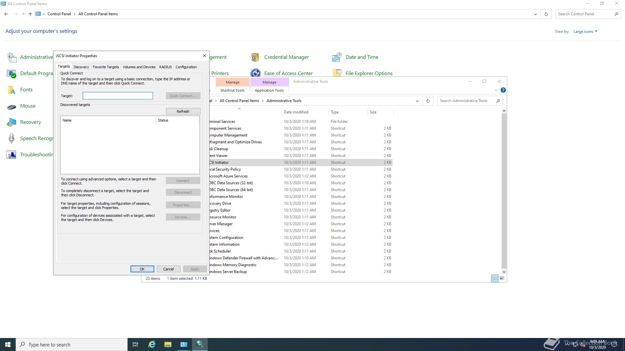The height and width of the screenshot is (351, 625).
Task: Expand Administrative Tools address history dropdown
Action: 417,101
